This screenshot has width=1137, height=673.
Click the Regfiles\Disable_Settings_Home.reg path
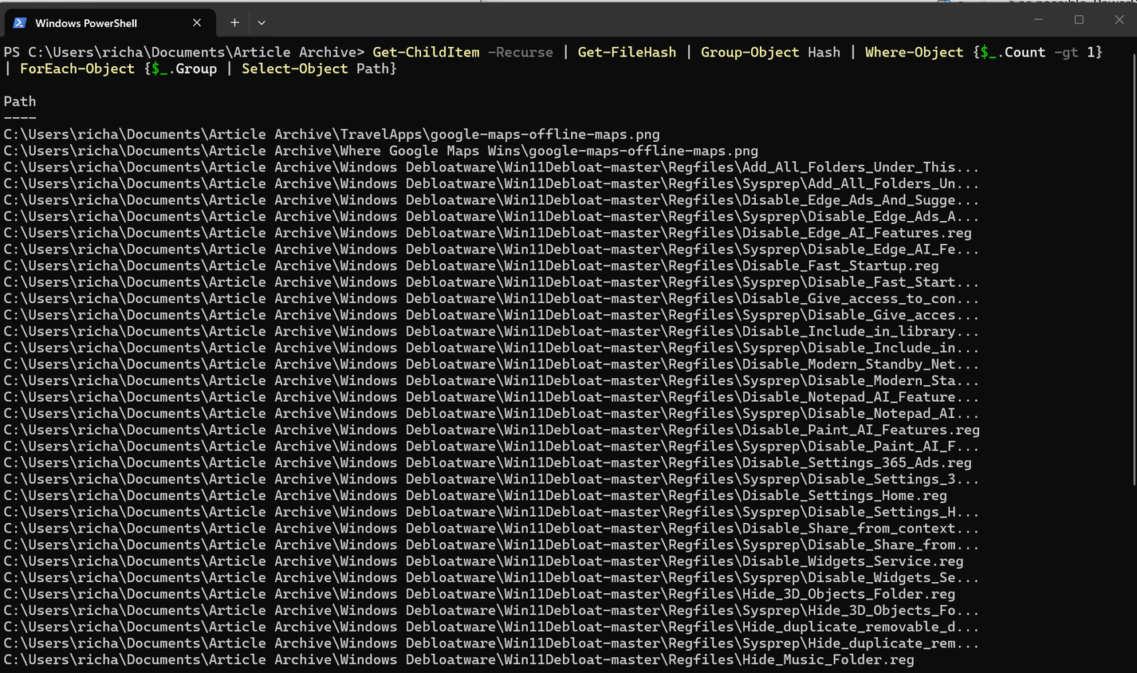[x=475, y=495]
